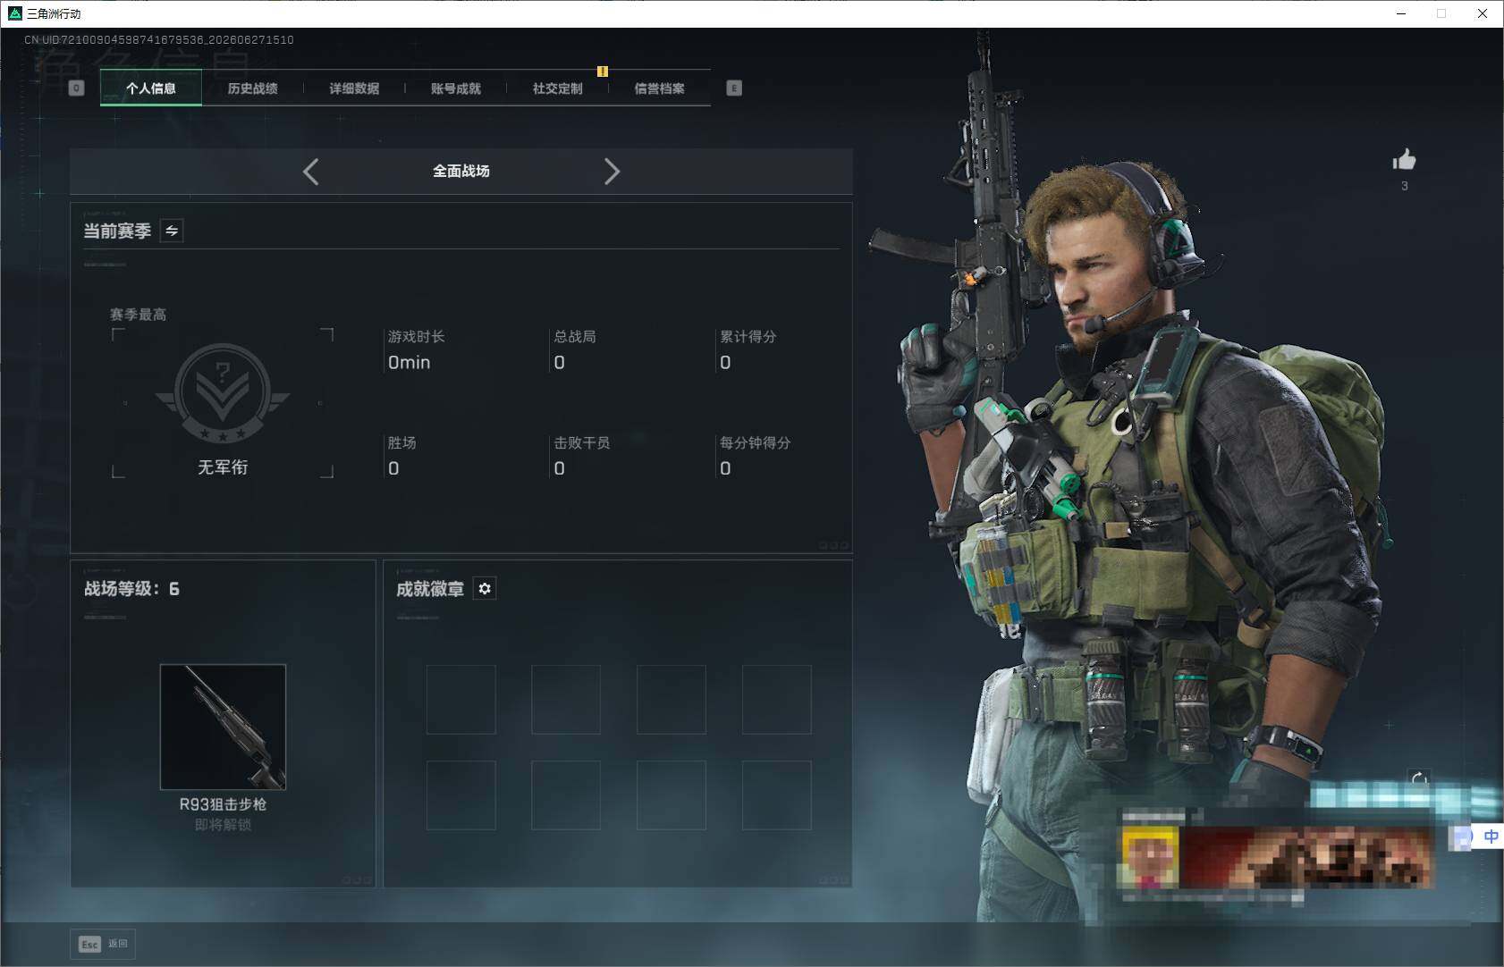
Task: Click the 胜场 stat label
Action: click(401, 442)
